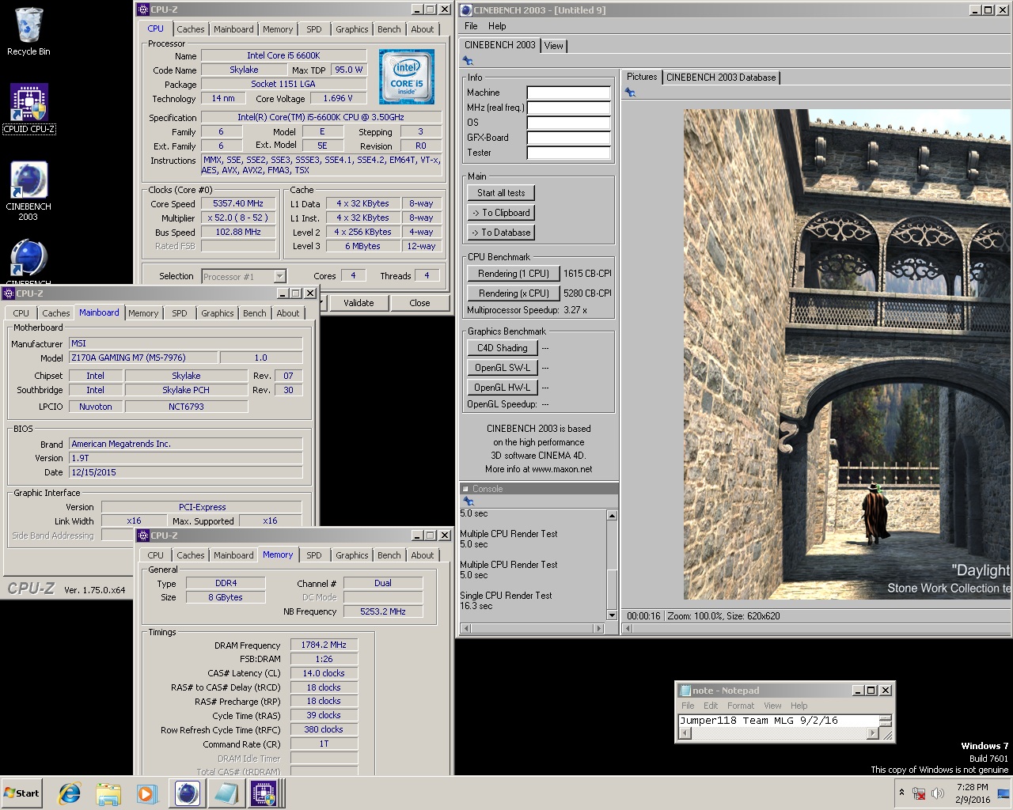The image size is (1013, 810).
Task: Switch to CINEBENCH taskbar button
Action: tap(188, 793)
